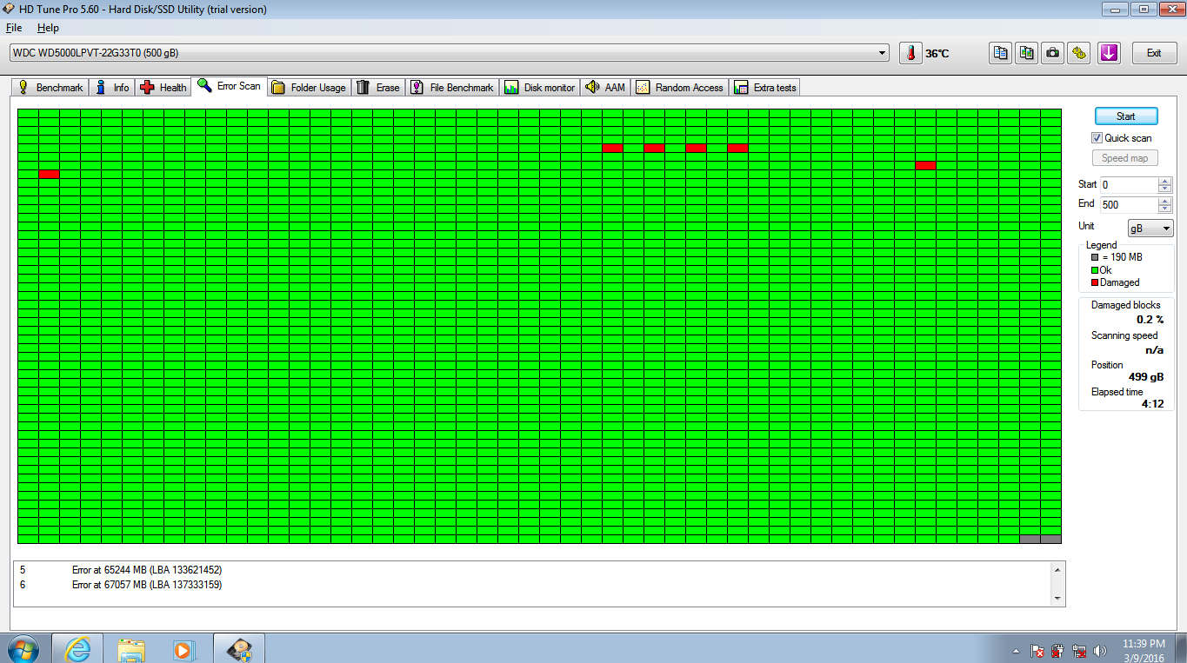Click the power plug tray icon
Image resolution: width=1187 pixels, height=663 pixels.
[1057, 650]
